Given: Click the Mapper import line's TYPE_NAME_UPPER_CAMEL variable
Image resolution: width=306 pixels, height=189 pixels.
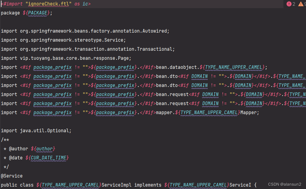Looking at the screenshot, I should pyautogui.click(x=209, y=113).
